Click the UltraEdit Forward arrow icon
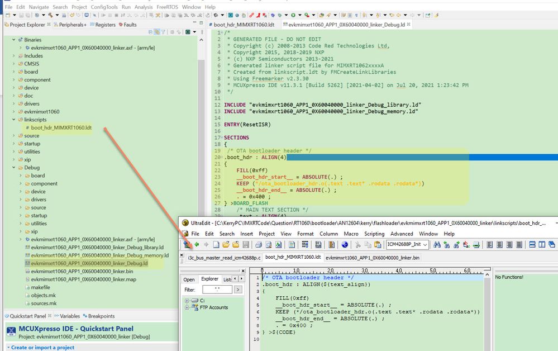558x351 pixels. pyautogui.click(x=206, y=244)
